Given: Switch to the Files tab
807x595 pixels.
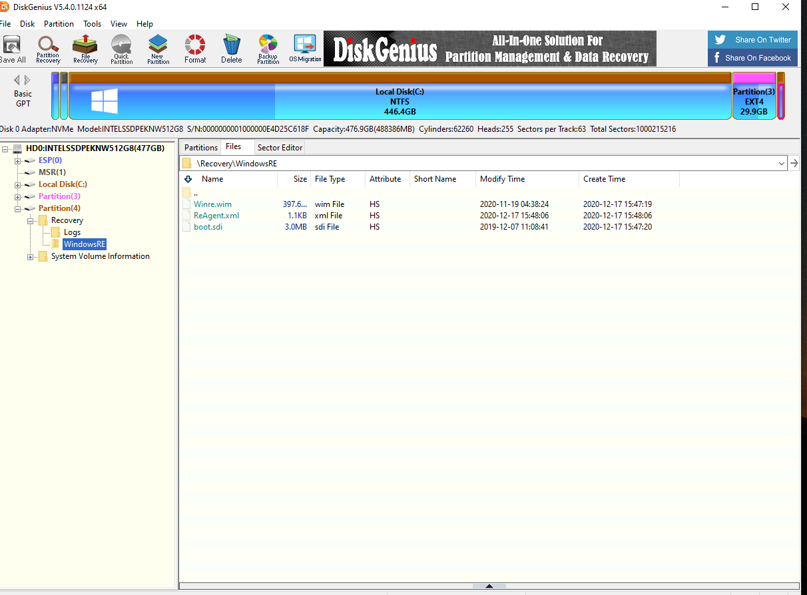Looking at the screenshot, I should click(x=233, y=146).
